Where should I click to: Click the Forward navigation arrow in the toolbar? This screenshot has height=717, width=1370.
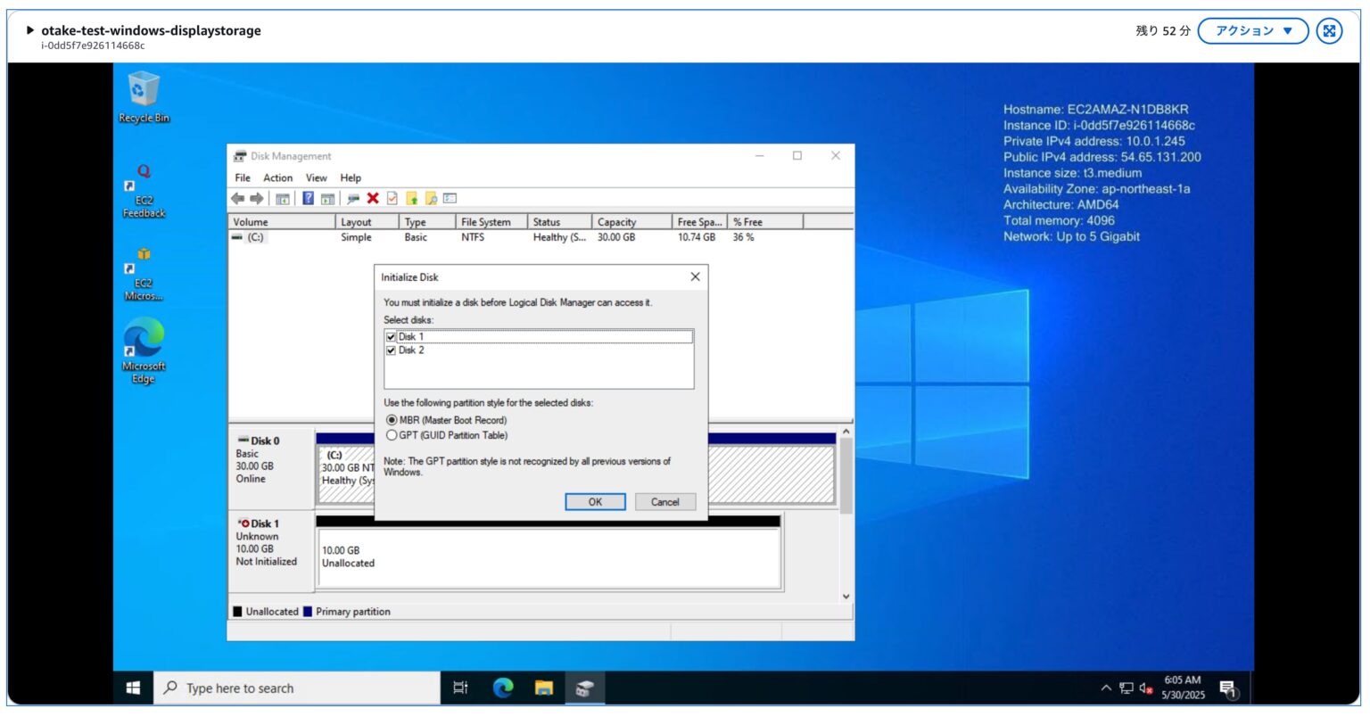257,199
